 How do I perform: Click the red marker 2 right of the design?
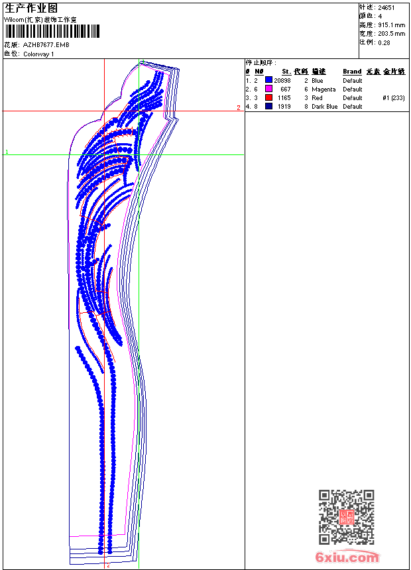pyautogui.click(x=239, y=107)
